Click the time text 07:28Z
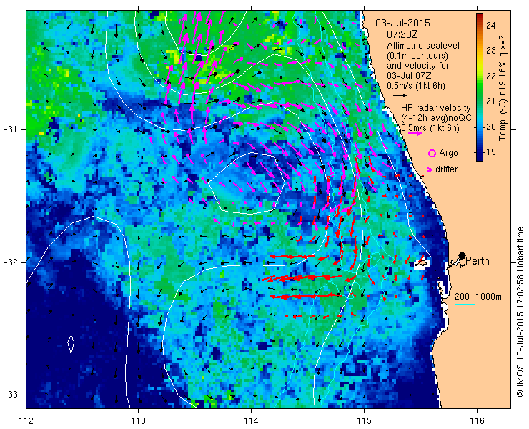The height and width of the screenshot is (429, 529). click(x=402, y=34)
